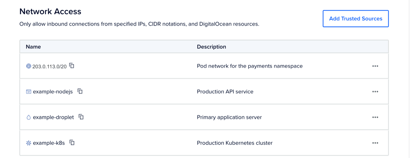Click the Add Trusted Sources button
410x158 pixels.
click(355, 19)
